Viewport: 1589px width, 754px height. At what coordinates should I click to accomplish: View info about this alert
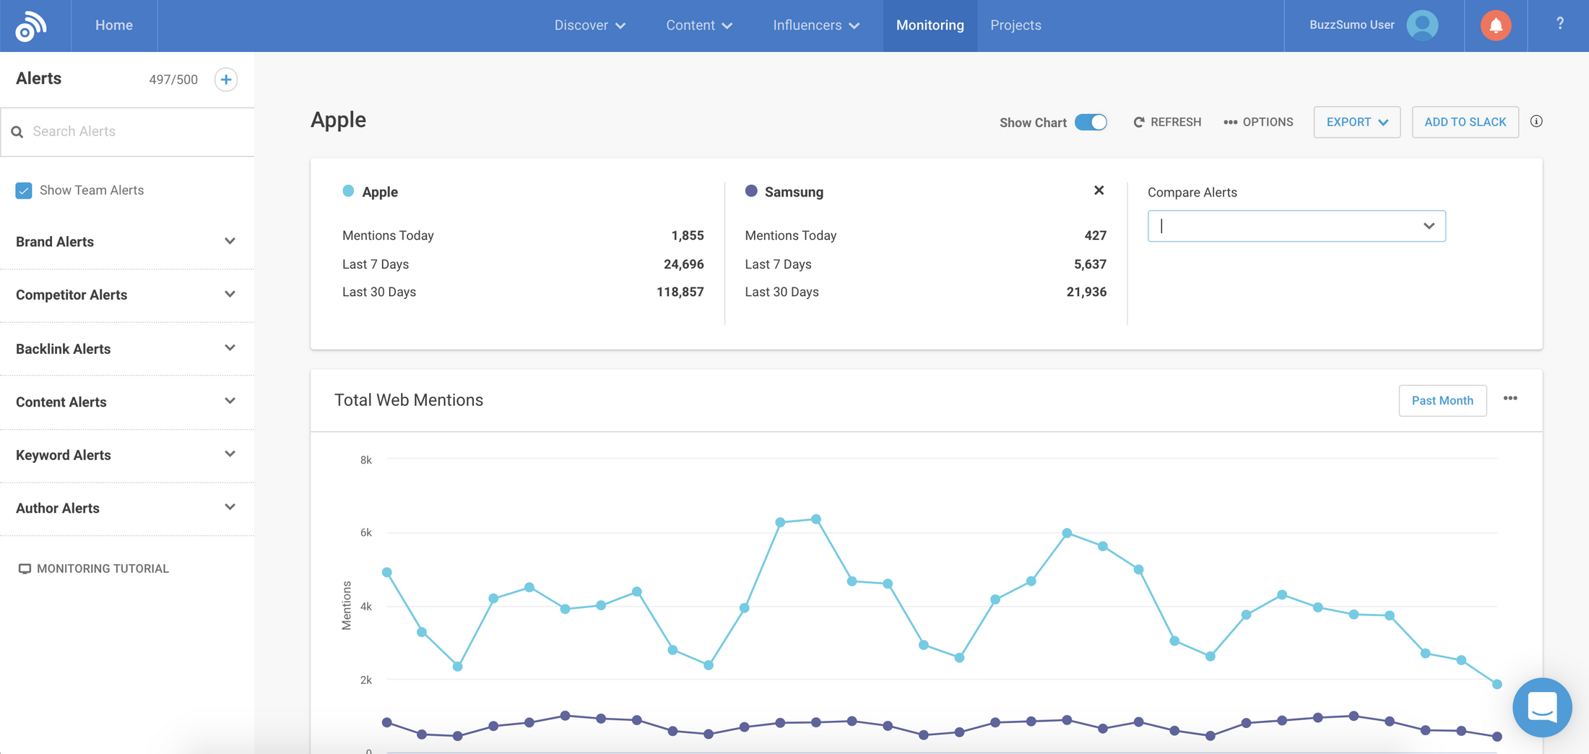tap(1536, 121)
